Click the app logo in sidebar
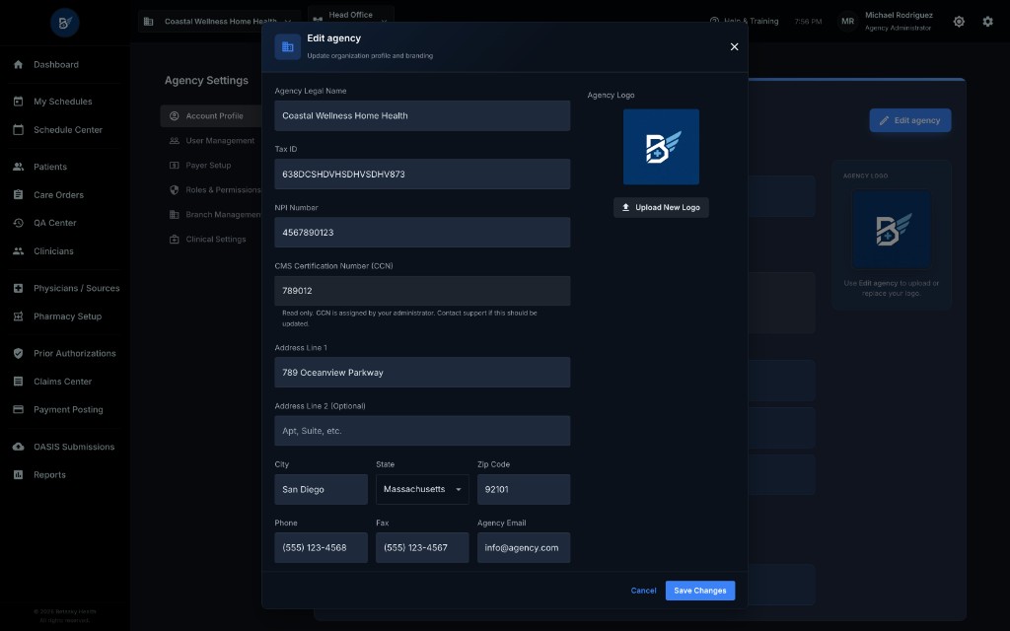1010x631 pixels. pos(64,23)
